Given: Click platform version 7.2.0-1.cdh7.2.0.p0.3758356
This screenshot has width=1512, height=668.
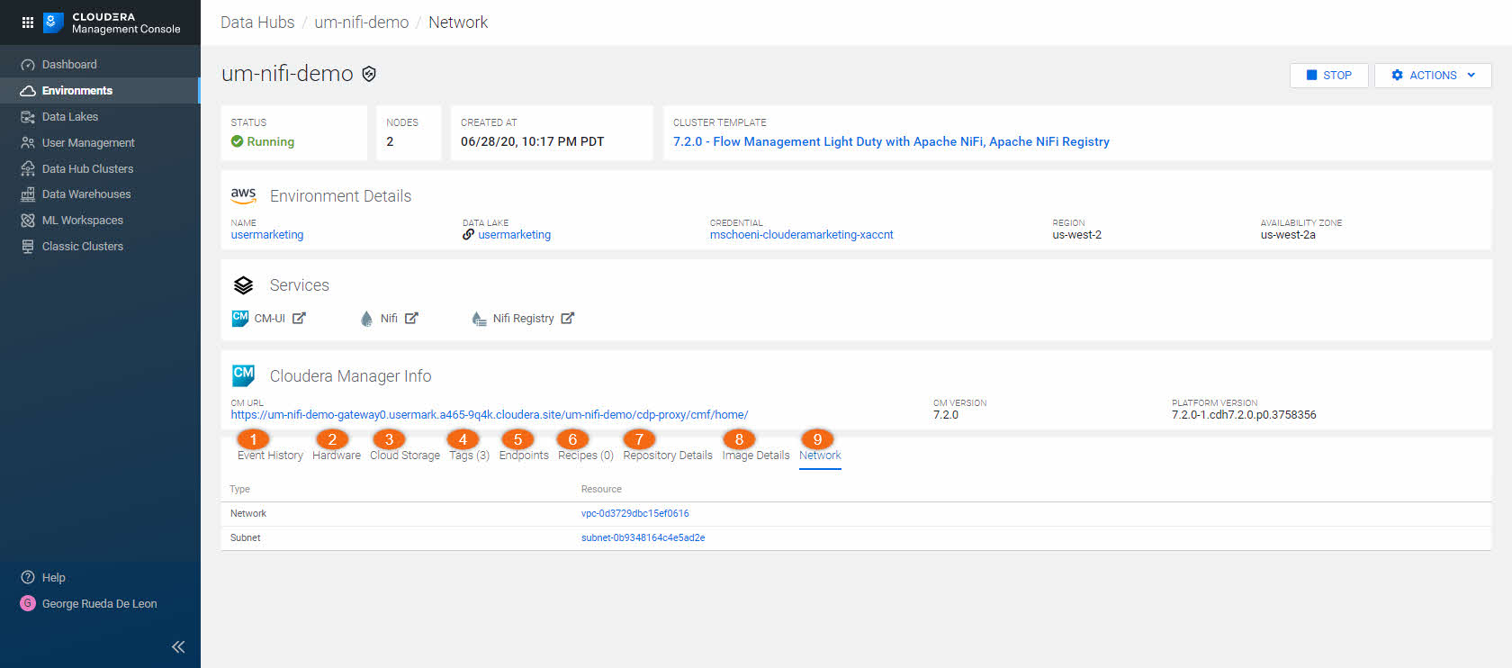Looking at the screenshot, I should pos(1244,415).
